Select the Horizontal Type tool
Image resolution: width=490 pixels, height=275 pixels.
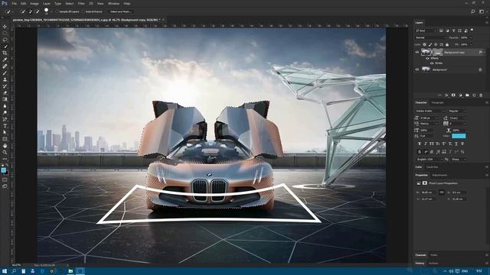click(x=5, y=125)
